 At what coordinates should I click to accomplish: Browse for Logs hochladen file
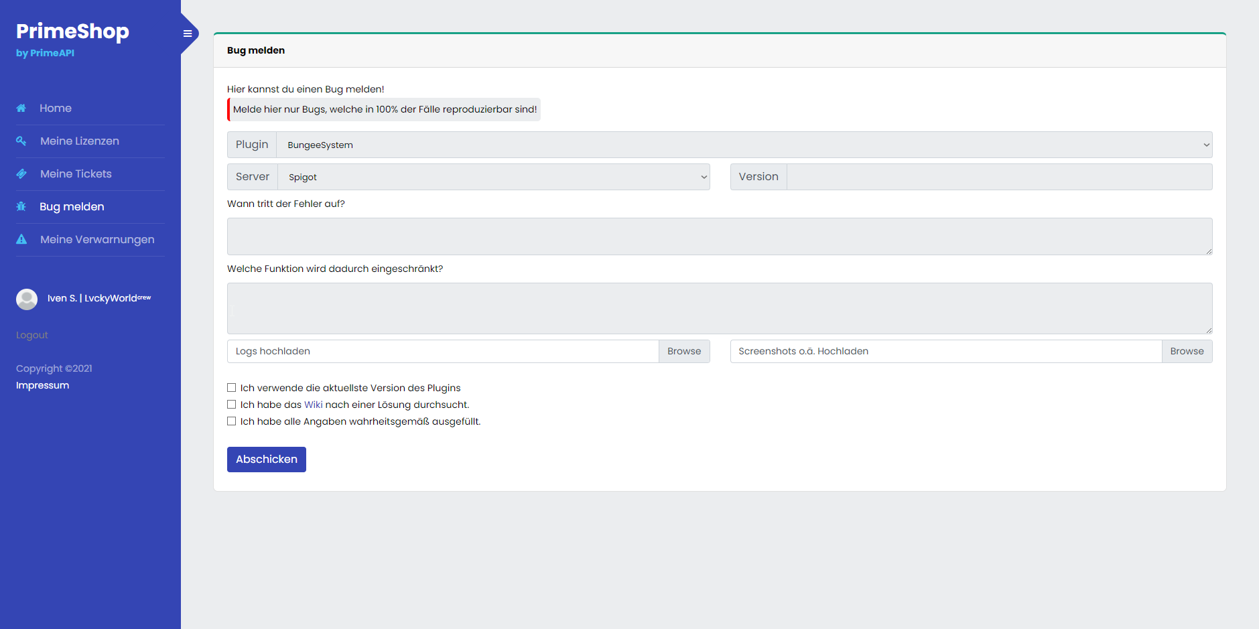pyautogui.click(x=683, y=352)
